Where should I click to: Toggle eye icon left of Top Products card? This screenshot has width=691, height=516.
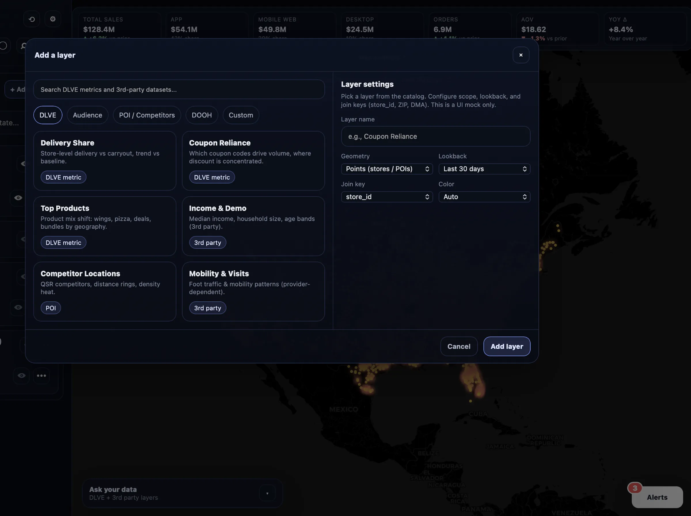(18, 198)
